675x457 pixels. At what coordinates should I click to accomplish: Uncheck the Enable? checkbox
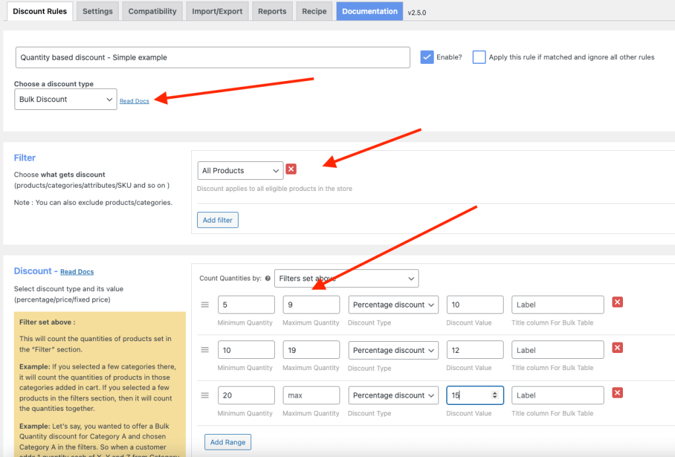point(426,57)
